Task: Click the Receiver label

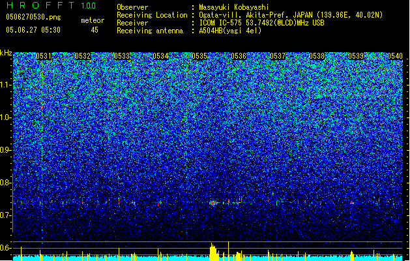Action: click(132, 23)
